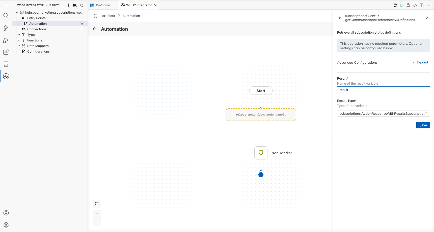Image resolution: width=434 pixels, height=232 pixels.
Task: Open Source Control view
Action: (x=6, y=28)
